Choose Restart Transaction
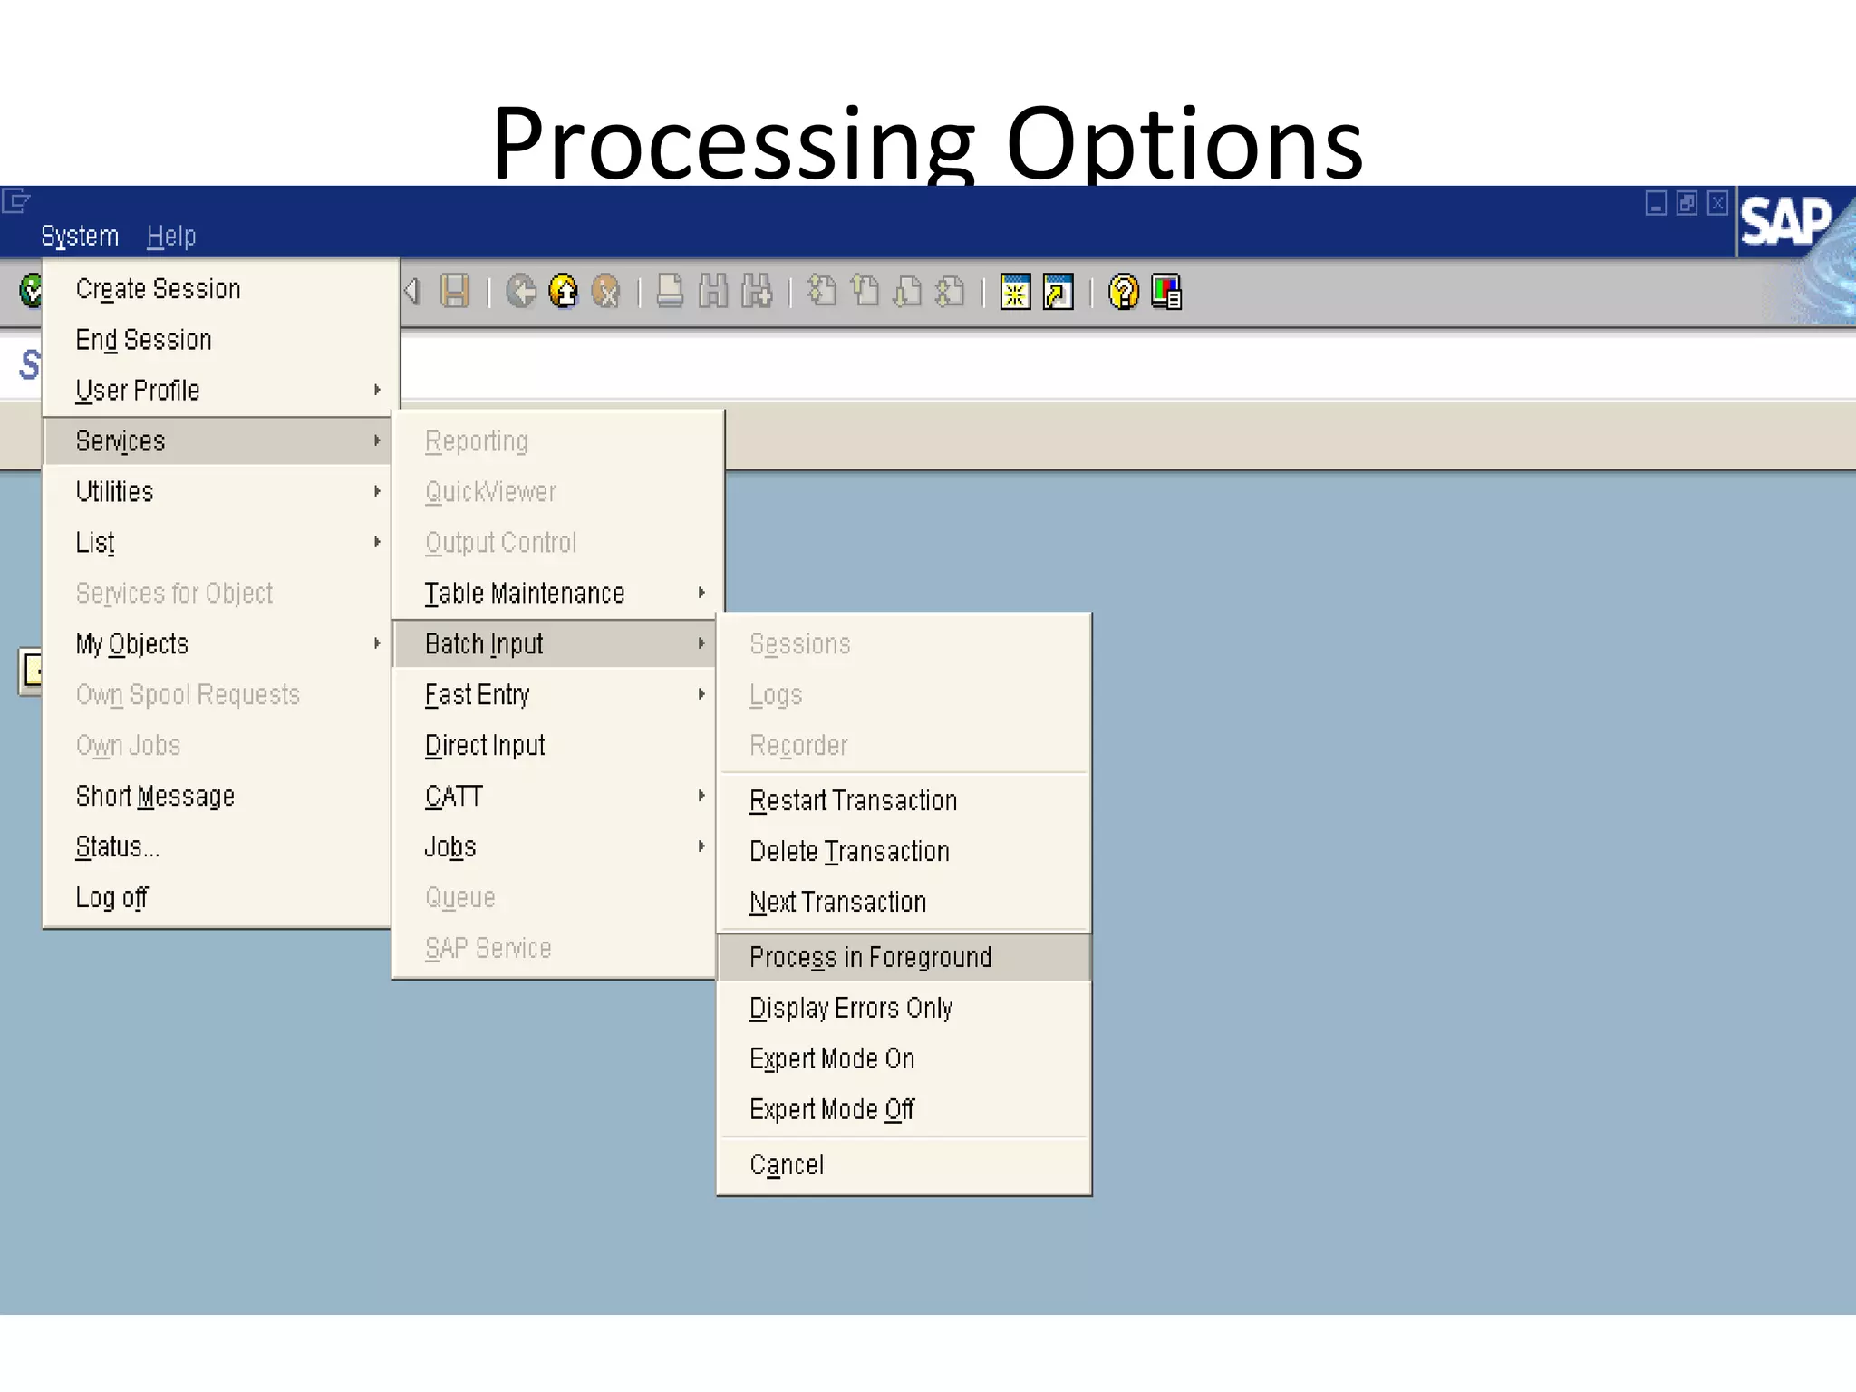Image resolution: width=1856 pixels, height=1392 pixels. 904,801
